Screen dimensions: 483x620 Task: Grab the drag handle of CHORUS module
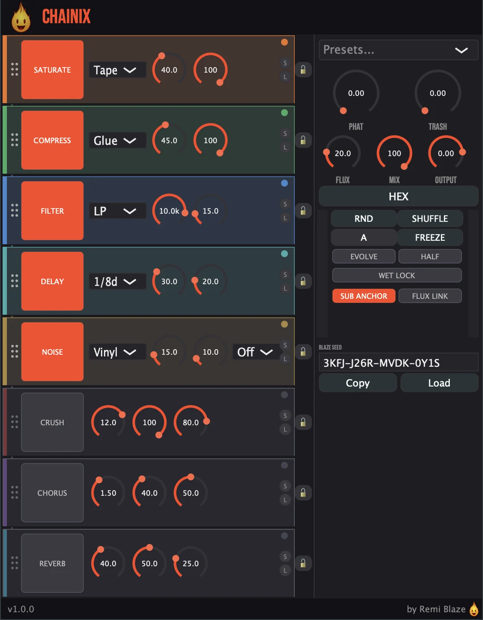tap(15, 492)
